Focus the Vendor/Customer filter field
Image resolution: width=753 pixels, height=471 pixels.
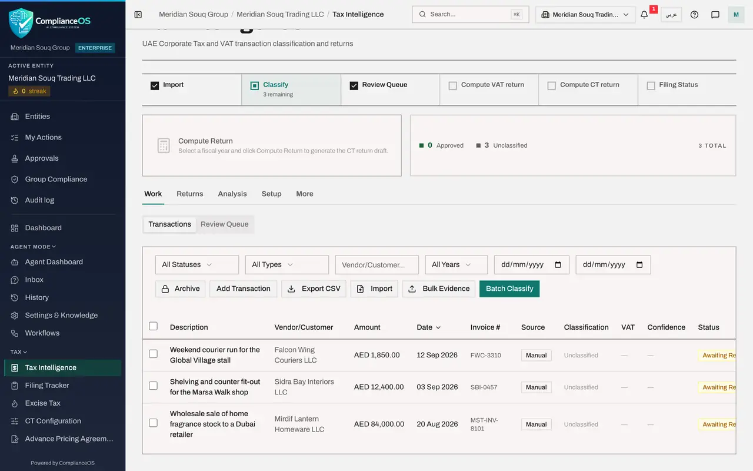[377, 265]
